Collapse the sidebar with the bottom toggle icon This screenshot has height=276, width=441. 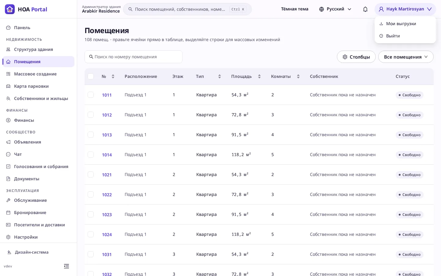[x=66, y=266]
